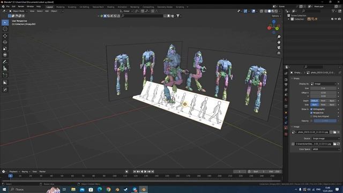Open the Global transform orientation dropdown
The width and height of the screenshot is (343, 193).
click(126, 11)
